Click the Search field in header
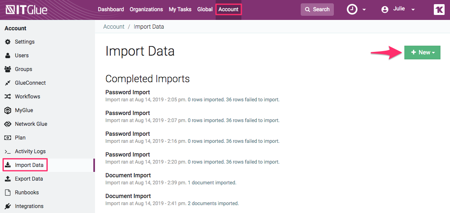 click(x=317, y=10)
